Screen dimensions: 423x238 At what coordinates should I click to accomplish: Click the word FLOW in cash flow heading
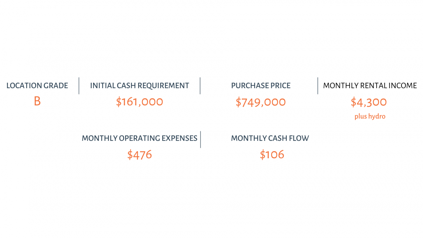[x=299, y=138]
